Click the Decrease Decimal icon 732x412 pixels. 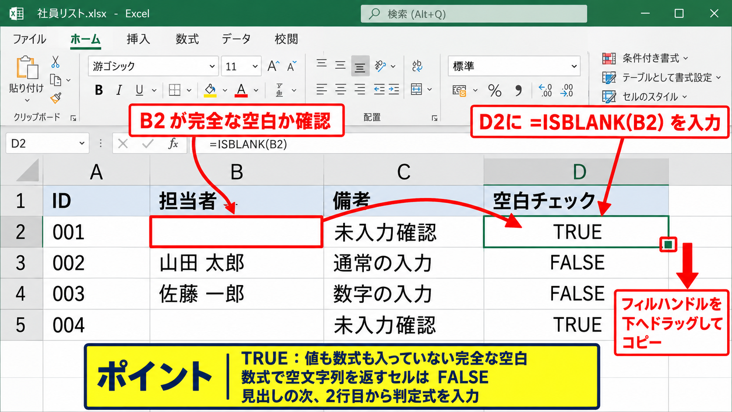click(x=567, y=91)
